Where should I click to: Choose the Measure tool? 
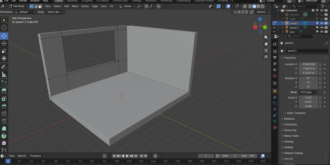tap(4, 75)
